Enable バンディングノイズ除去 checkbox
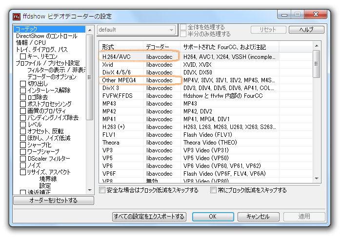This screenshot has width=341, height=237. pyautogui.click(x=23, y=118)
